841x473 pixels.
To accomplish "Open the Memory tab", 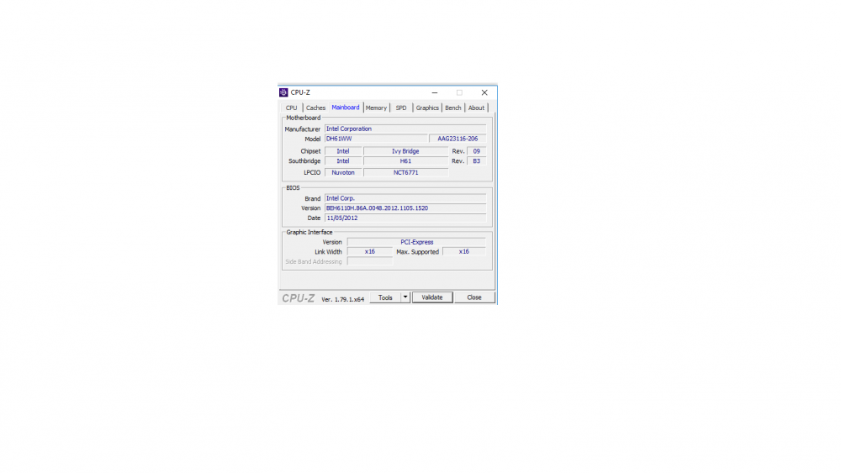I will pos(376,108).
